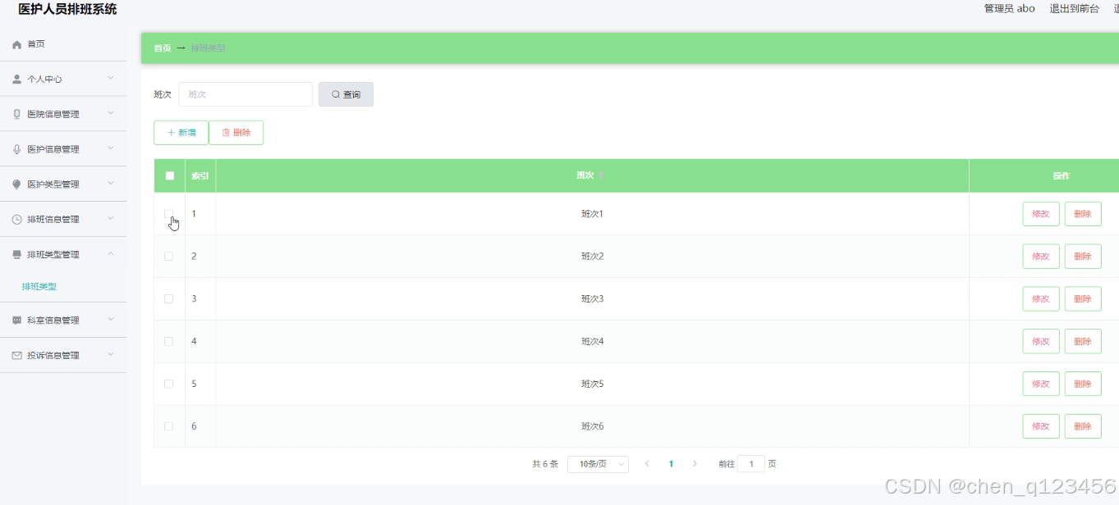
Task: Click the home icon beside 首页
Action: (16, 44)
